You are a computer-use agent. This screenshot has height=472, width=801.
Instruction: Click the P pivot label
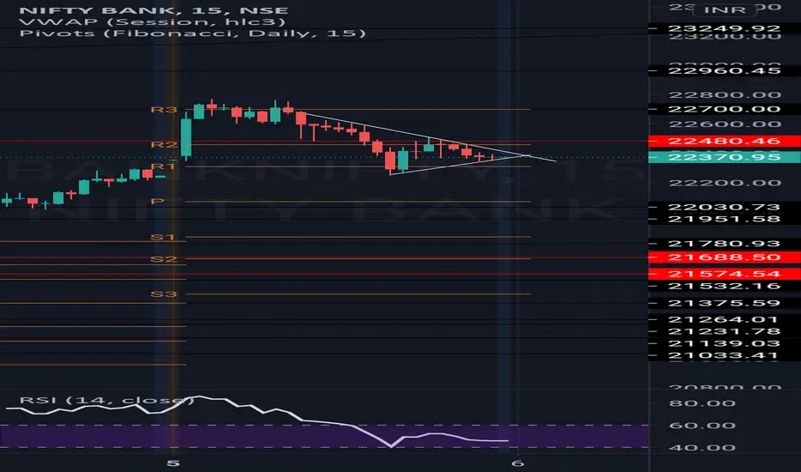point(156,202)
